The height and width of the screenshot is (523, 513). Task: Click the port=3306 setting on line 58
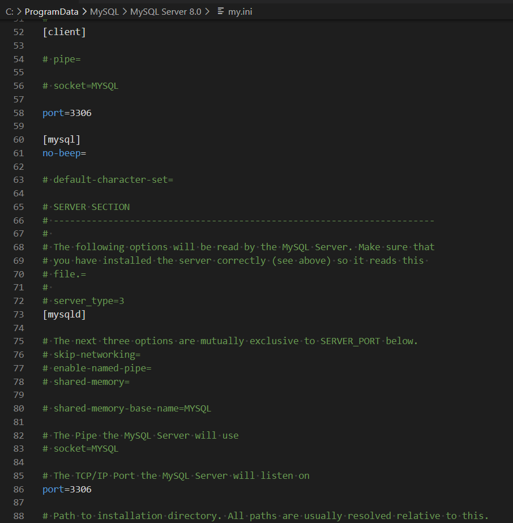pos(67,113)
